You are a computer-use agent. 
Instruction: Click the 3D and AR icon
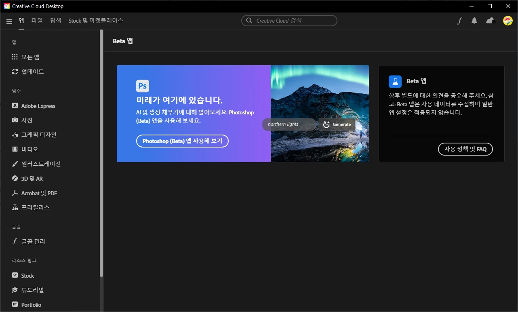point(15,178)
